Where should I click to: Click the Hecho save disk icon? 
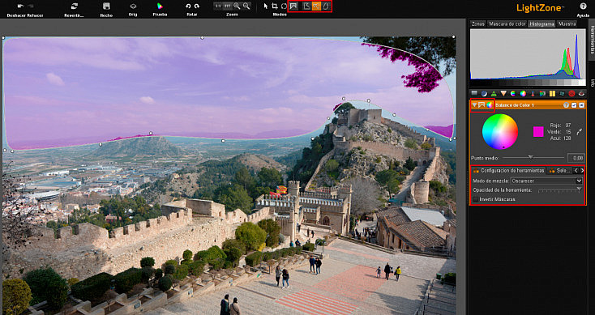click(106, 6)
